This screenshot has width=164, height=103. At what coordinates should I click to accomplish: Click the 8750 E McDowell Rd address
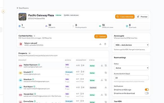point(36,18)
